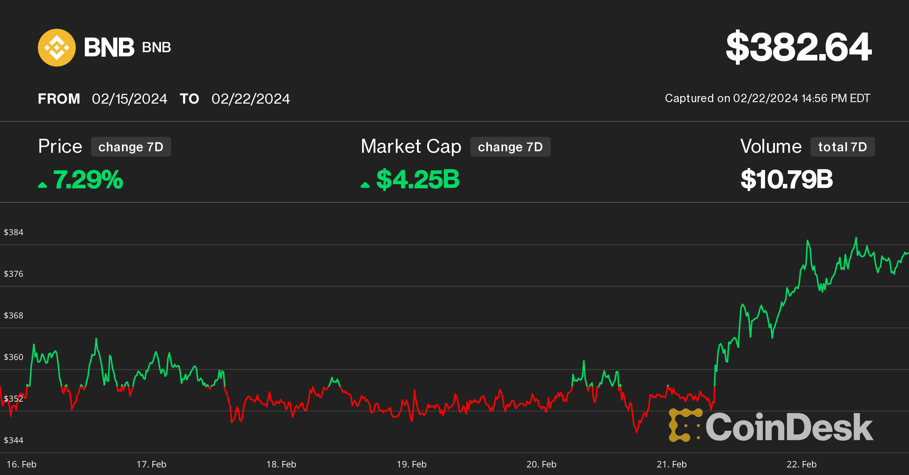Click the $4.25B market cap value
The width and height of the screenshot is (909, 475).
[418, 180]
